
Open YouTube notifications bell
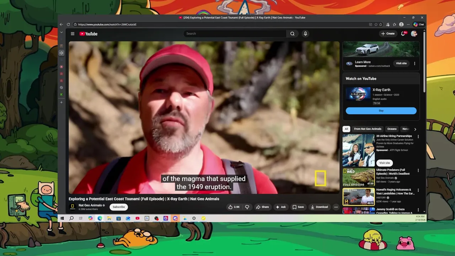[x=403, y=33]
